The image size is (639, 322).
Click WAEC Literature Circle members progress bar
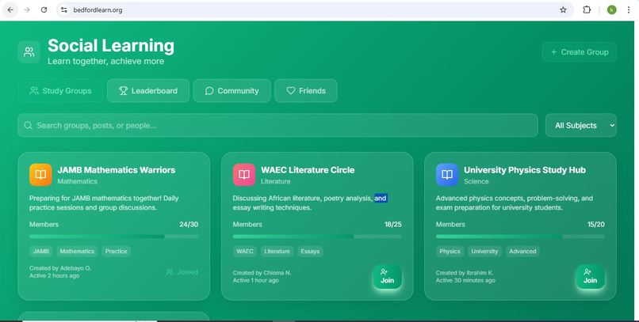[x=317, y=237]
